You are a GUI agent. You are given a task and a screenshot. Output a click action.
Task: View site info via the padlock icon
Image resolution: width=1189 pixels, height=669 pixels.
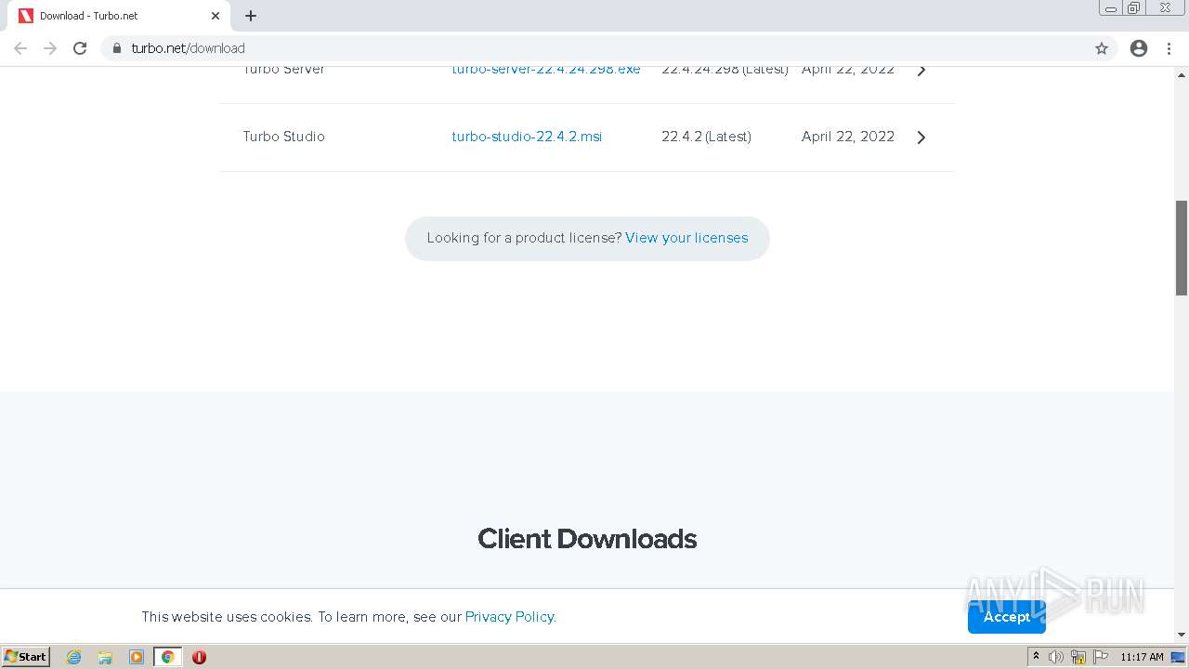pos(117,48)
